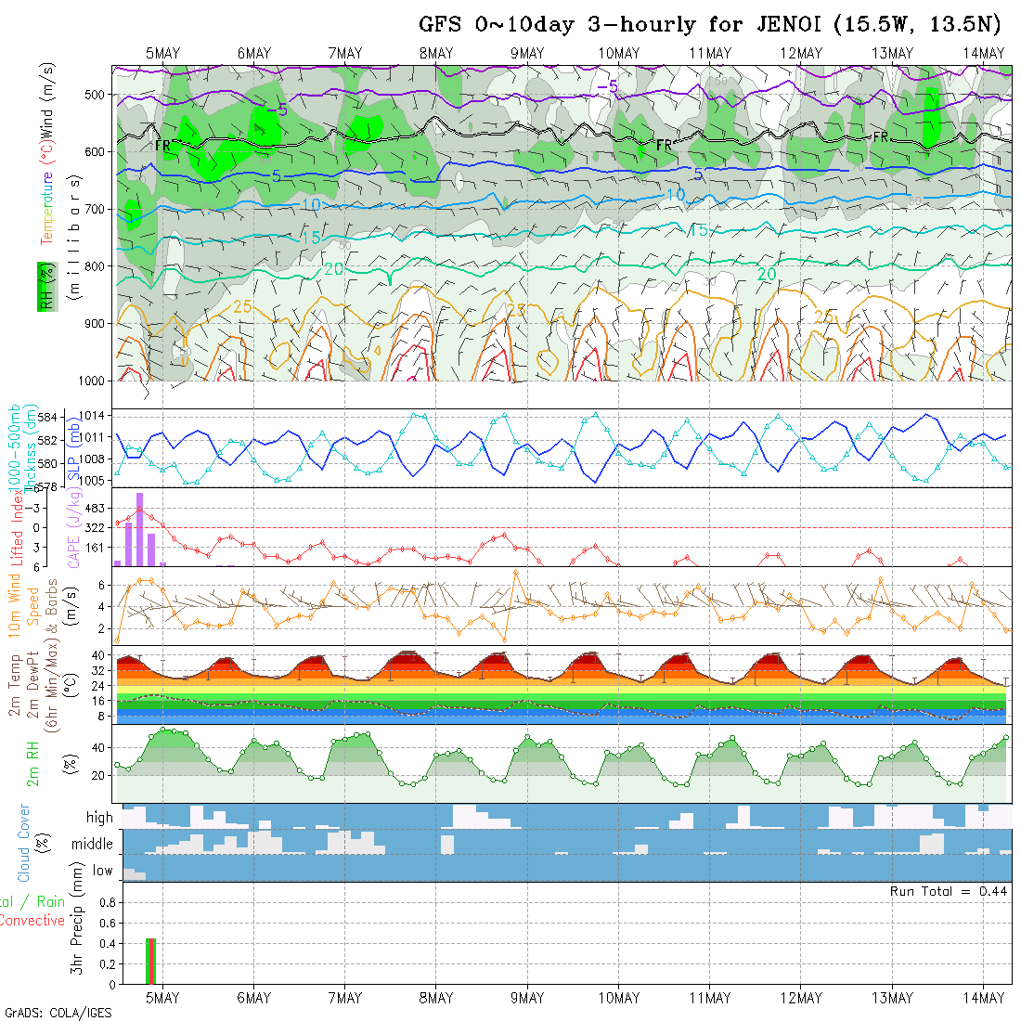Click the 161 CAPE tick value
1021x1021 pixels.
tap(95, 548)
